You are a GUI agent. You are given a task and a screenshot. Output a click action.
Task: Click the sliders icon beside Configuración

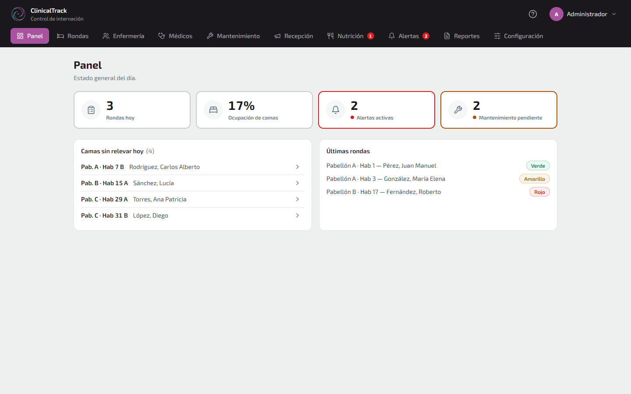(x=497, y=36)
